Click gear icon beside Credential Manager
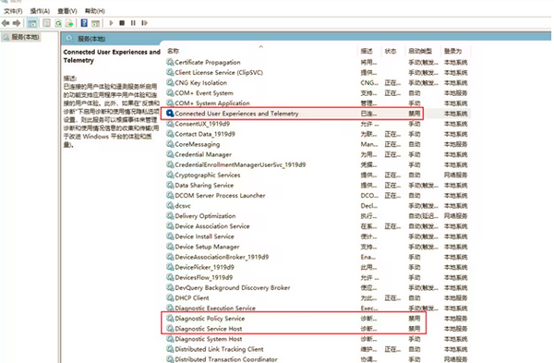This screenshot has height=363, width=554. click(170, 154)
